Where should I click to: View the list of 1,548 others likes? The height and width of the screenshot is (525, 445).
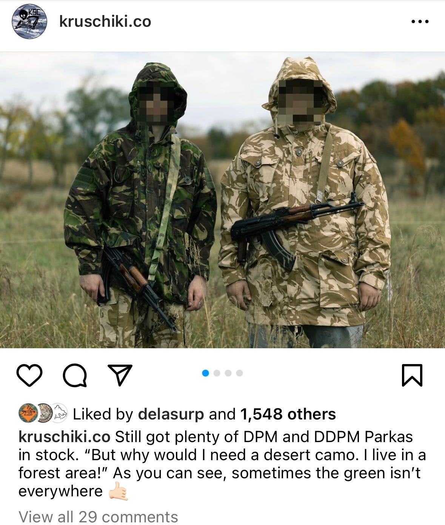point(288,414)
